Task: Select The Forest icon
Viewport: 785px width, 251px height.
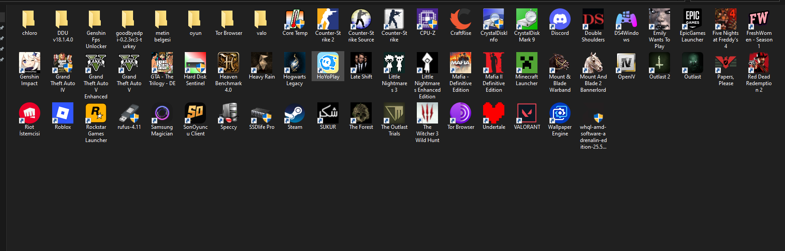Action: (x=361, y=113)
